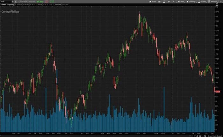
Task: Click the zoom magnifier icon at bottom
Action: 200,136
